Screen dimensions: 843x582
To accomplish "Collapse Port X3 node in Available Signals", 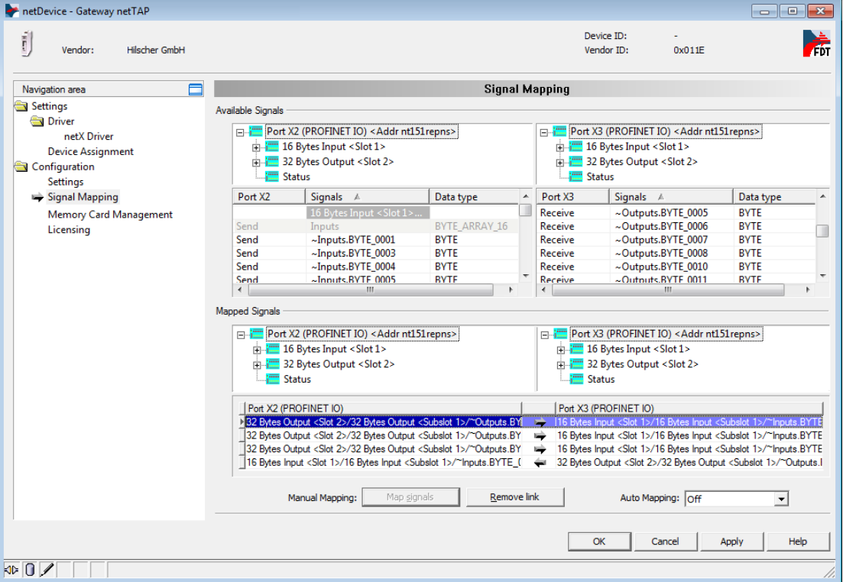I will (544, 132).
